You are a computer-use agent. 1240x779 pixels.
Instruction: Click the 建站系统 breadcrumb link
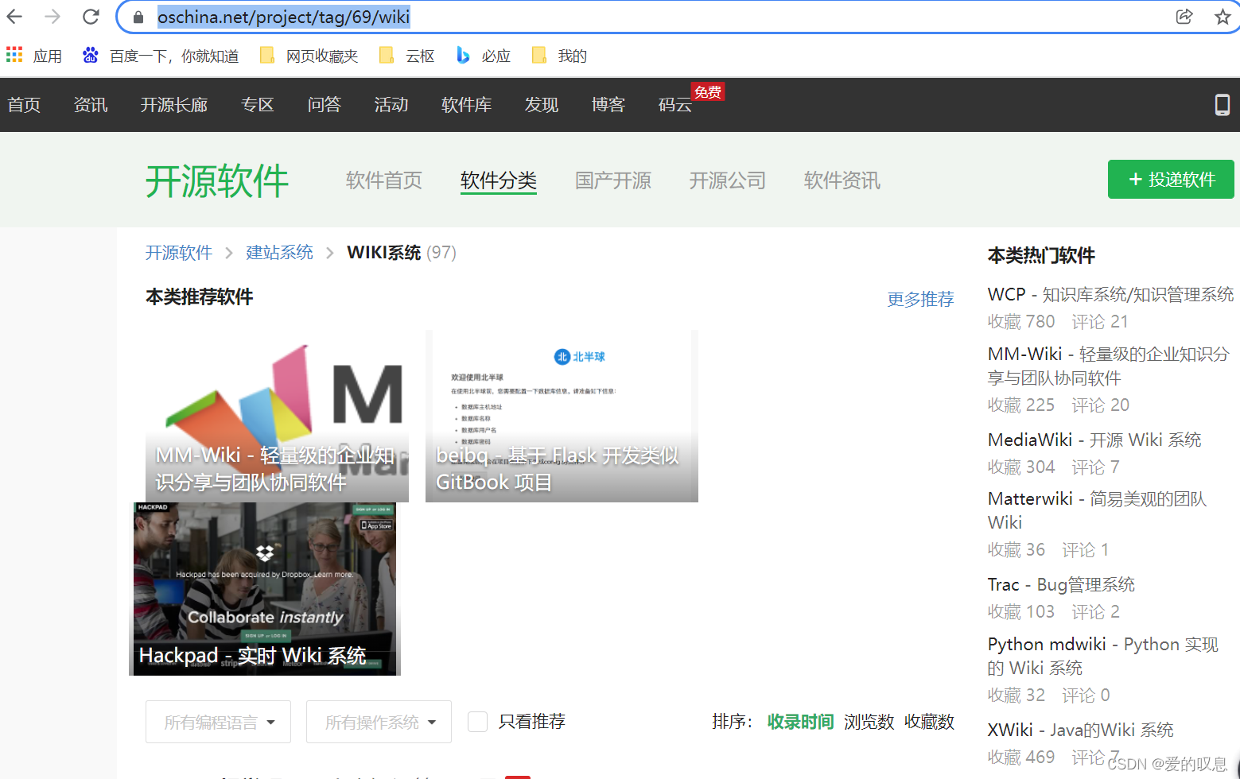click(279, 253)
